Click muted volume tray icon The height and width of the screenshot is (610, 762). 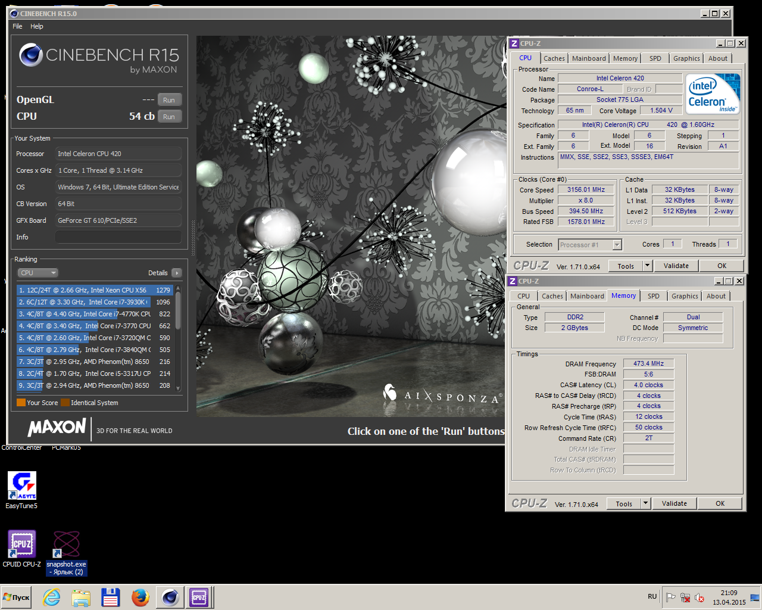click(x=699, y=597)
